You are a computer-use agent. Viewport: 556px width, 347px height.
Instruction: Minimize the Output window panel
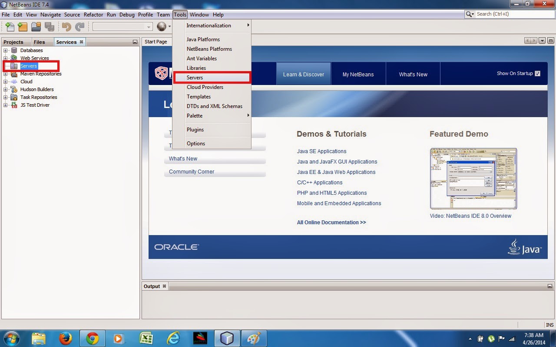tap(550, 286)
